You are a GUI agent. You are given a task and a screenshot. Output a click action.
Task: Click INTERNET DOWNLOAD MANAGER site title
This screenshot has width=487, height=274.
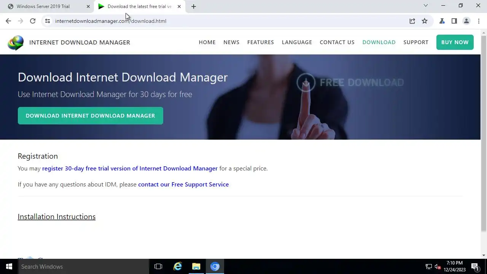(80, 42)
